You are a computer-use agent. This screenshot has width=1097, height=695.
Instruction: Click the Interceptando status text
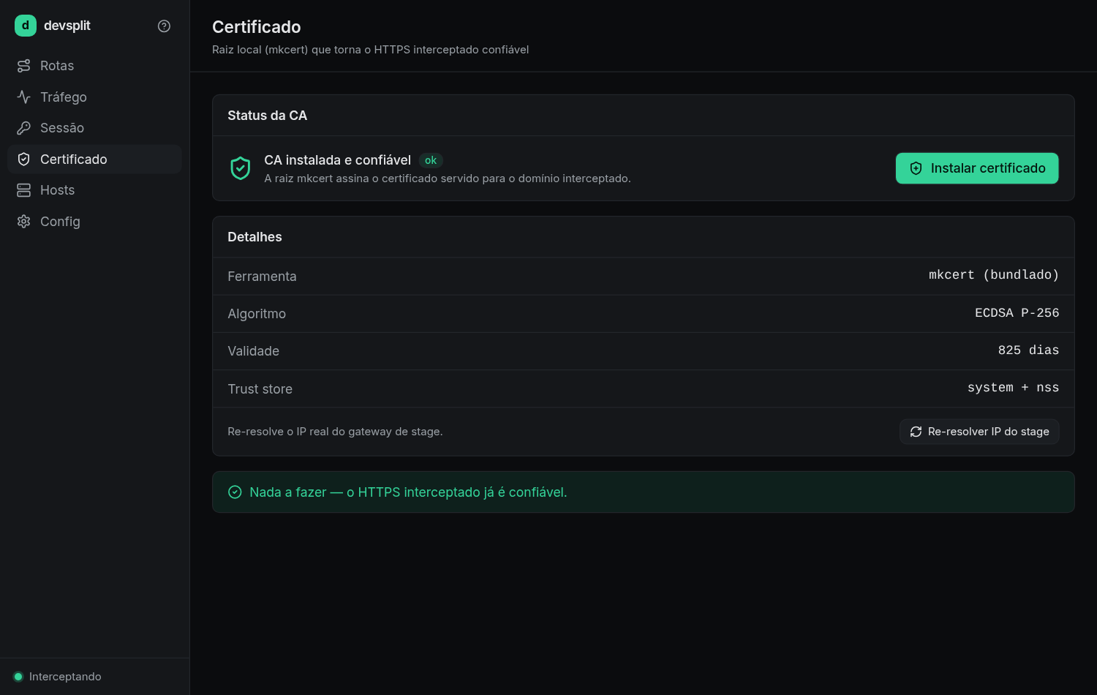click(65, 677)
